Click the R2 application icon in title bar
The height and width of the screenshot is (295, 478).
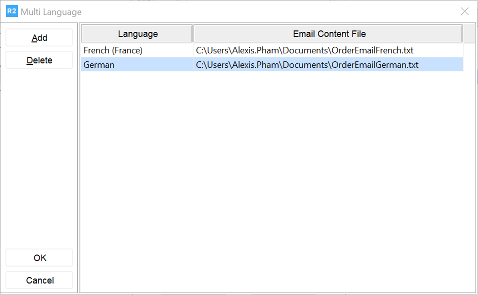pyautogui.click(x=12, y=11)
